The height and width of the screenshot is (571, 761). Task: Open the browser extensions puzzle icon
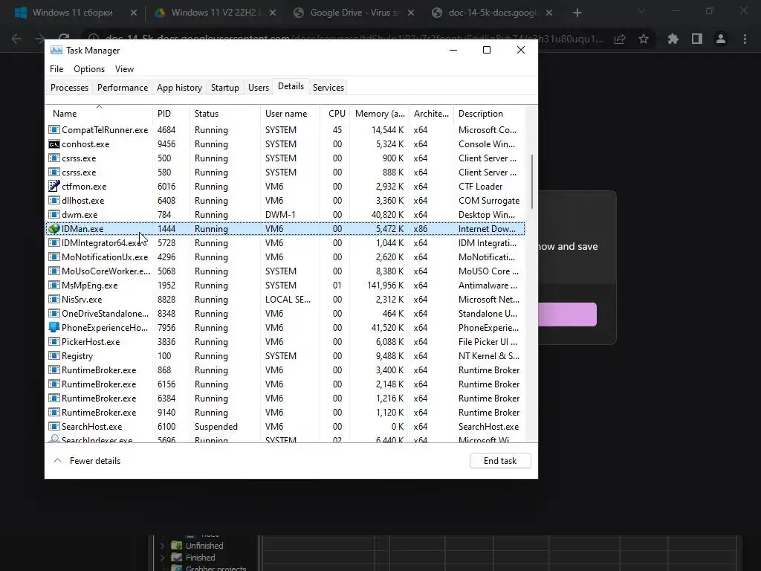673,39
